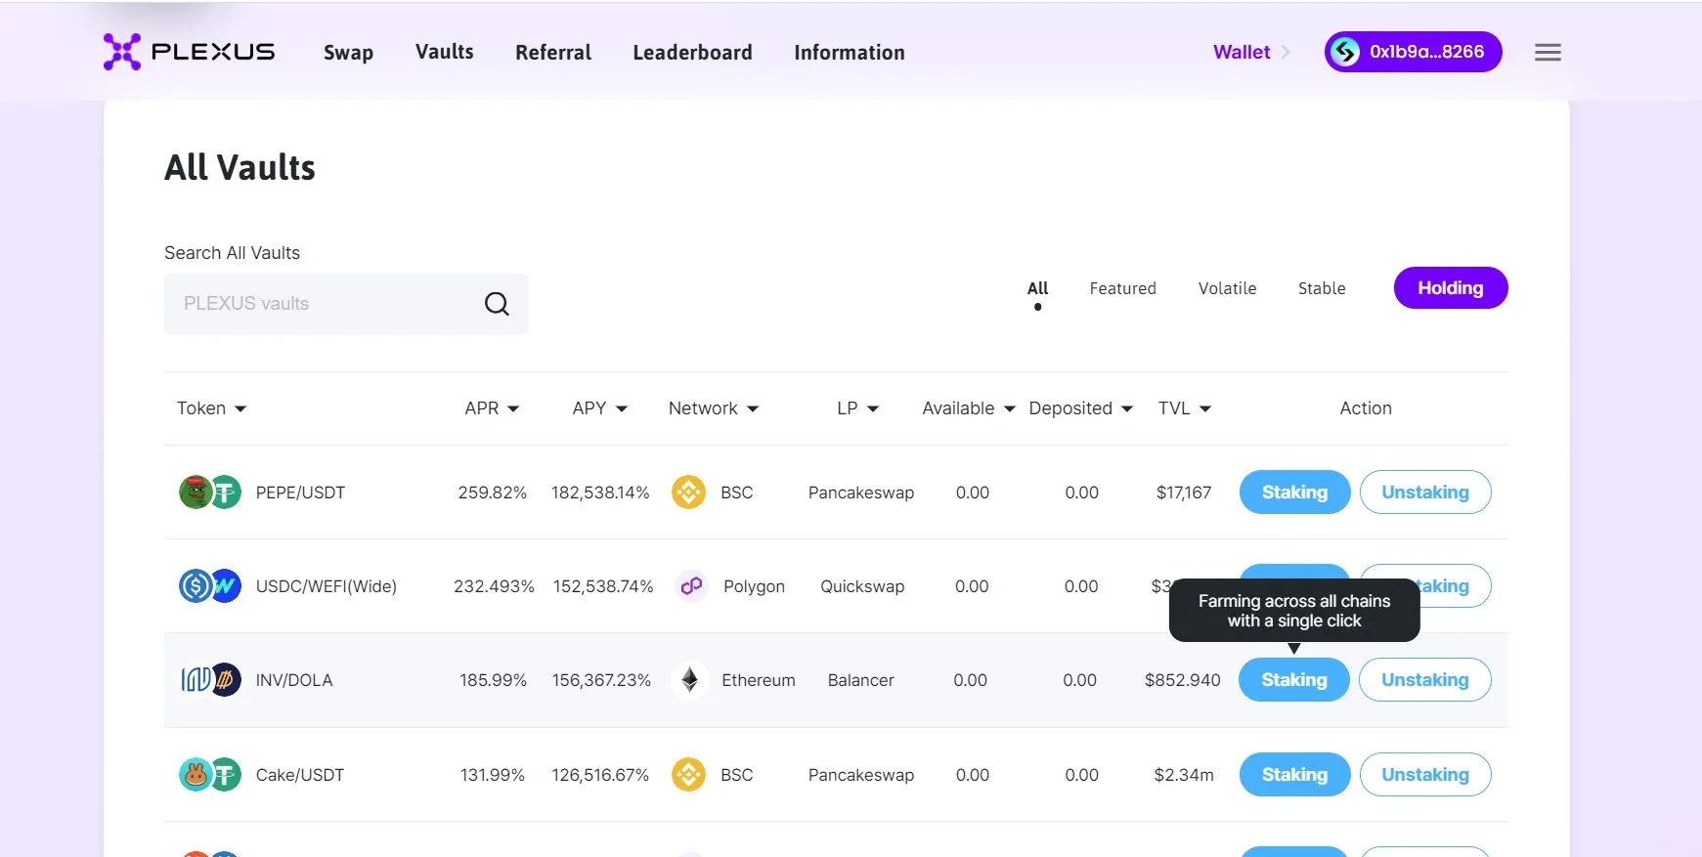The image size is (1702, 857).
Task: Click the USDC/WEFI(Wide) token name
Action: click(327, 586)
